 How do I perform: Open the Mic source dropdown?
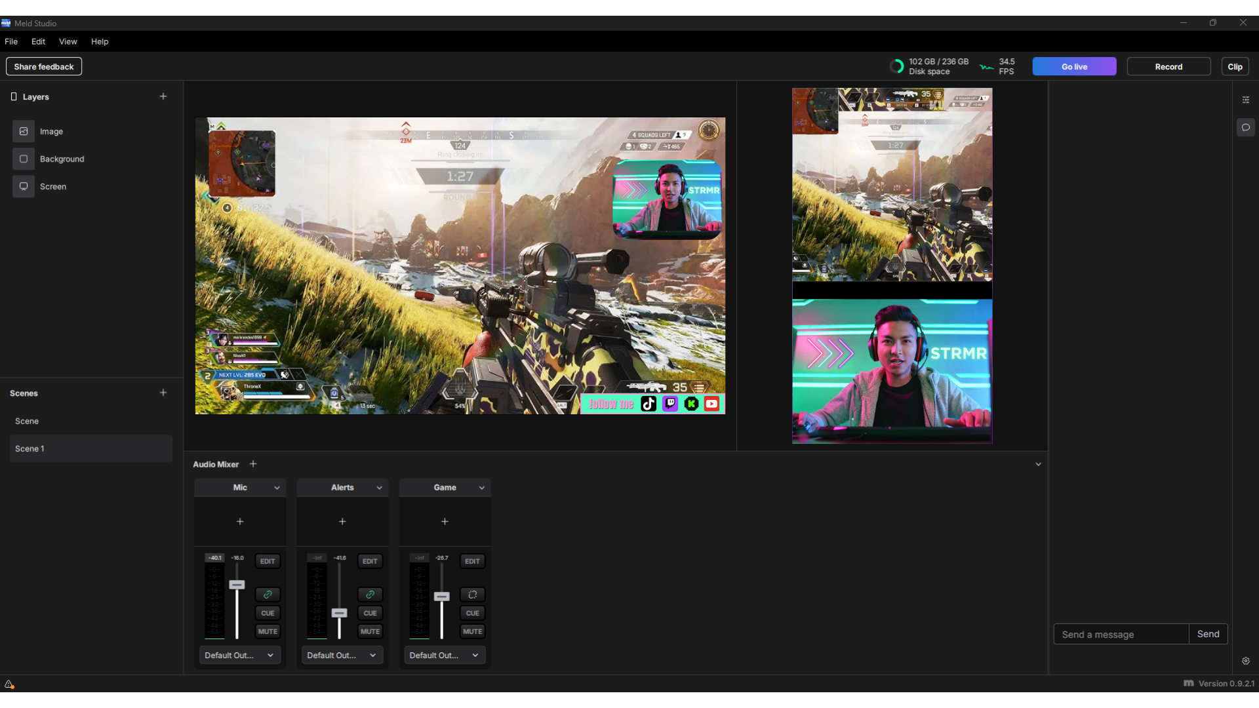coord(277,487)
